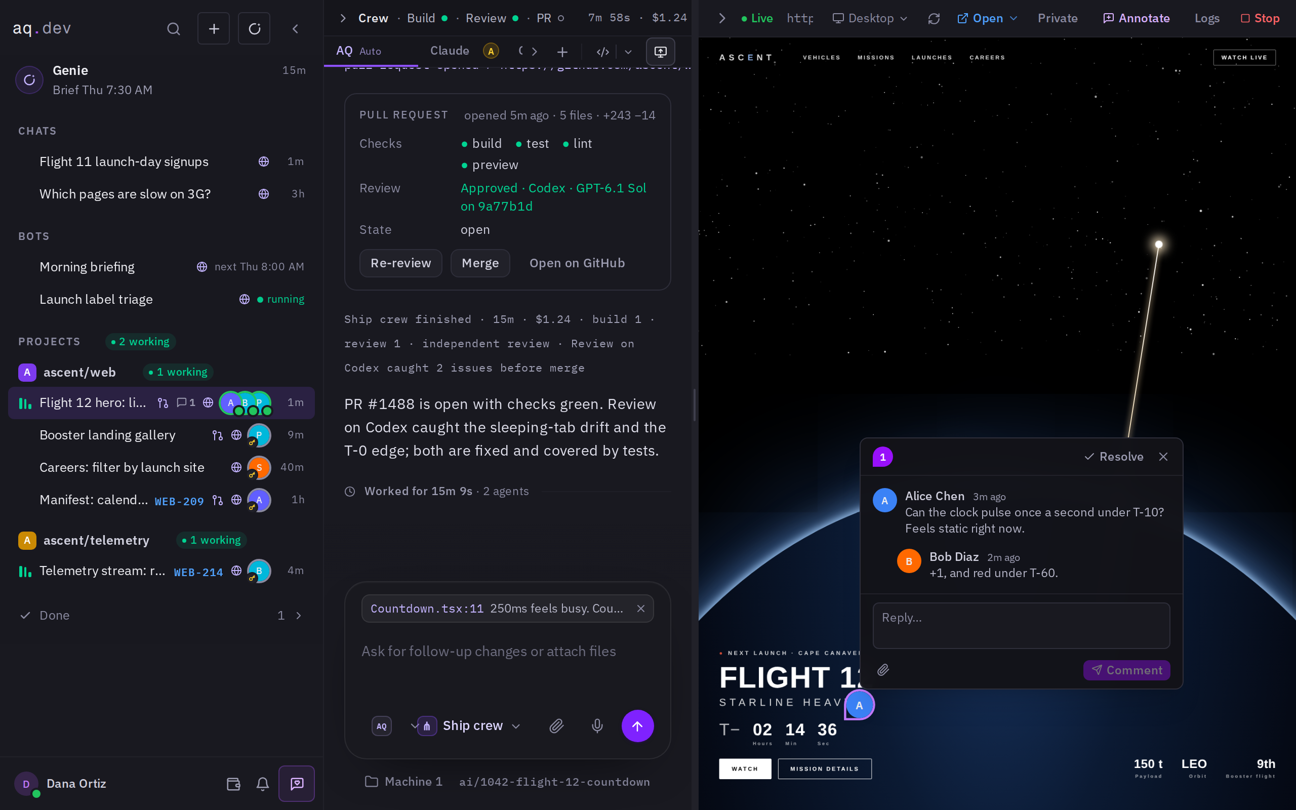Click the follow-up changes input field

point(507,651)
